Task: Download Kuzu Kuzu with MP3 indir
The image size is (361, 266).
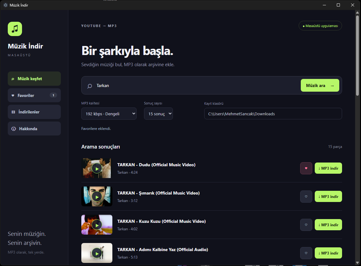Action: pos(328,225)
